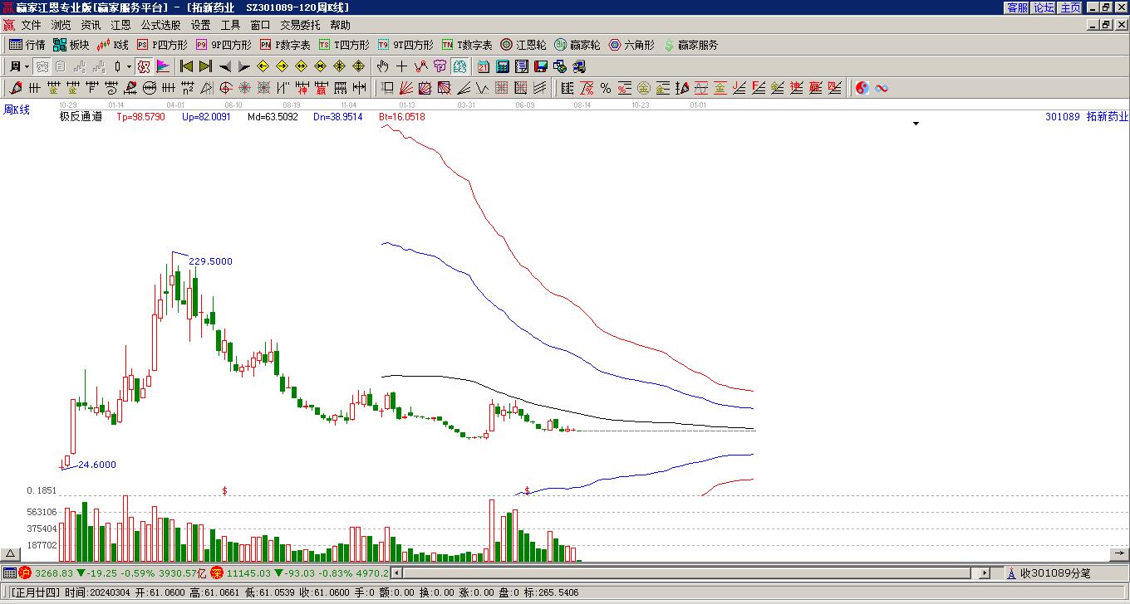Image resolution: width=1130 pixels, height=604 pixels.
Task: Open the 9T四方形 tool
Action: pos(405,45)
